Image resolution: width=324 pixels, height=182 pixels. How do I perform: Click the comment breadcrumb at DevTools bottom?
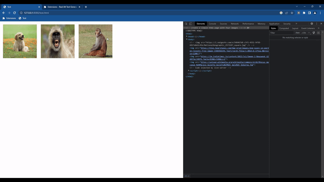pos(187,176)
